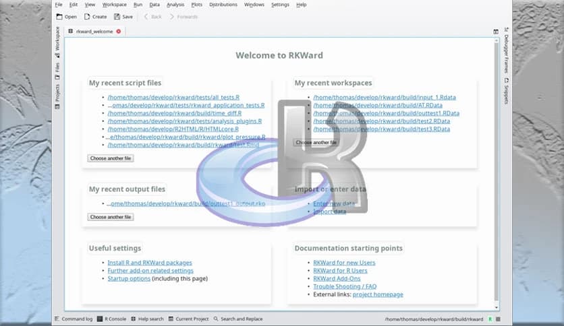The height and width of the screenshot is (326, 564).
Task: Open the View menu
Action: (x=90, y=5)
